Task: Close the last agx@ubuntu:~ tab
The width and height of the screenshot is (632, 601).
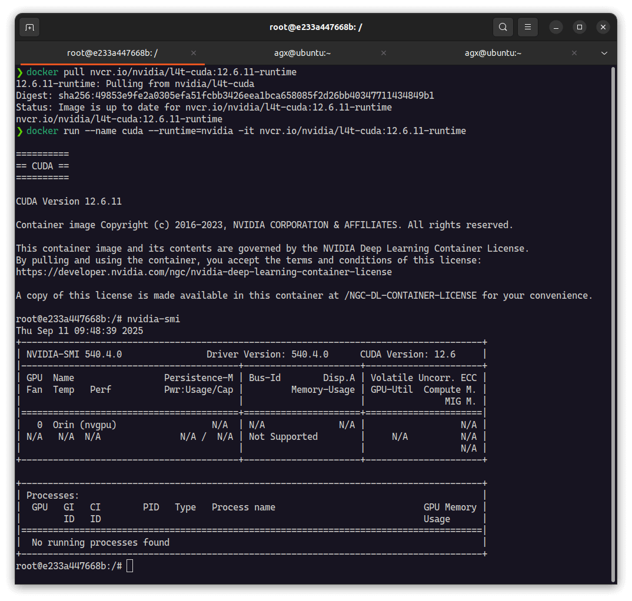Action: pyautogui.click(x=574, y=53)
